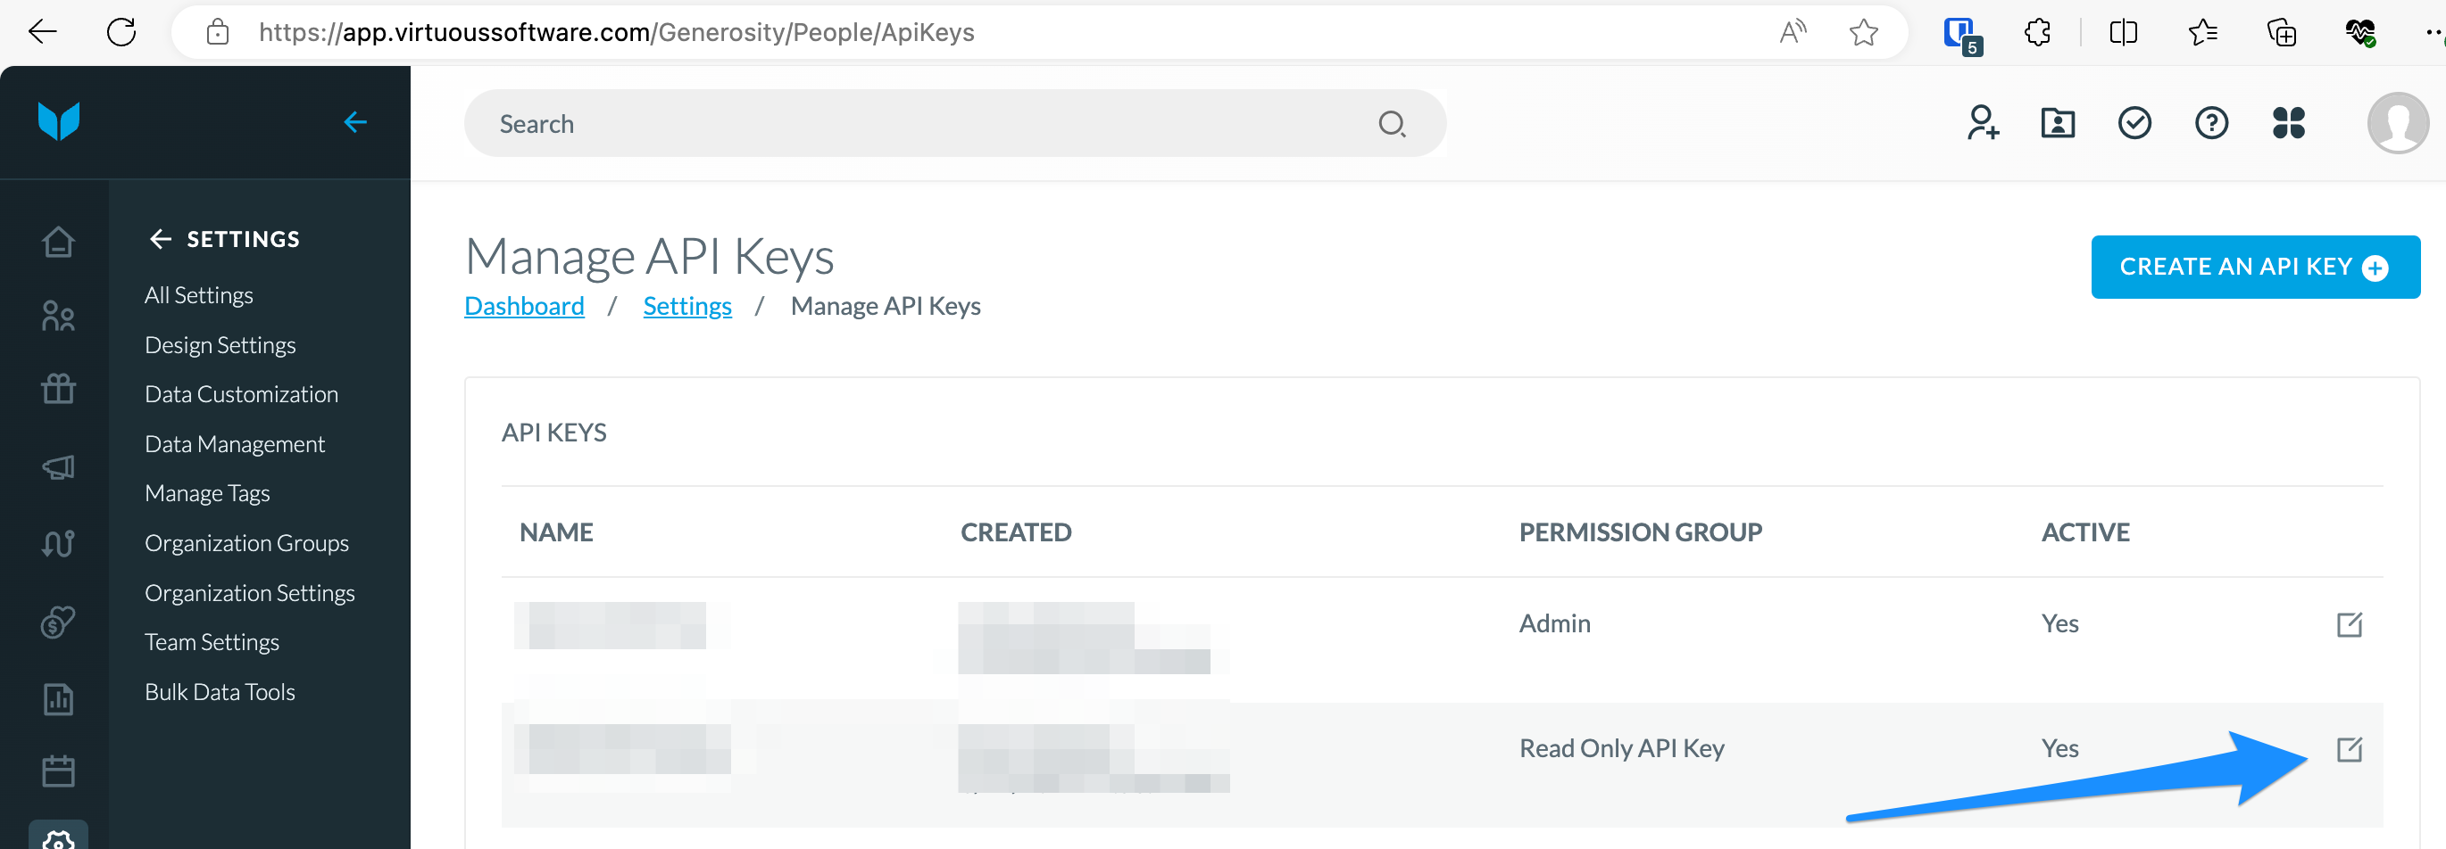This screenshot has height=849, width=2446.
Task: Click the Admin permission group cell
Action: tap(1554, 623)
